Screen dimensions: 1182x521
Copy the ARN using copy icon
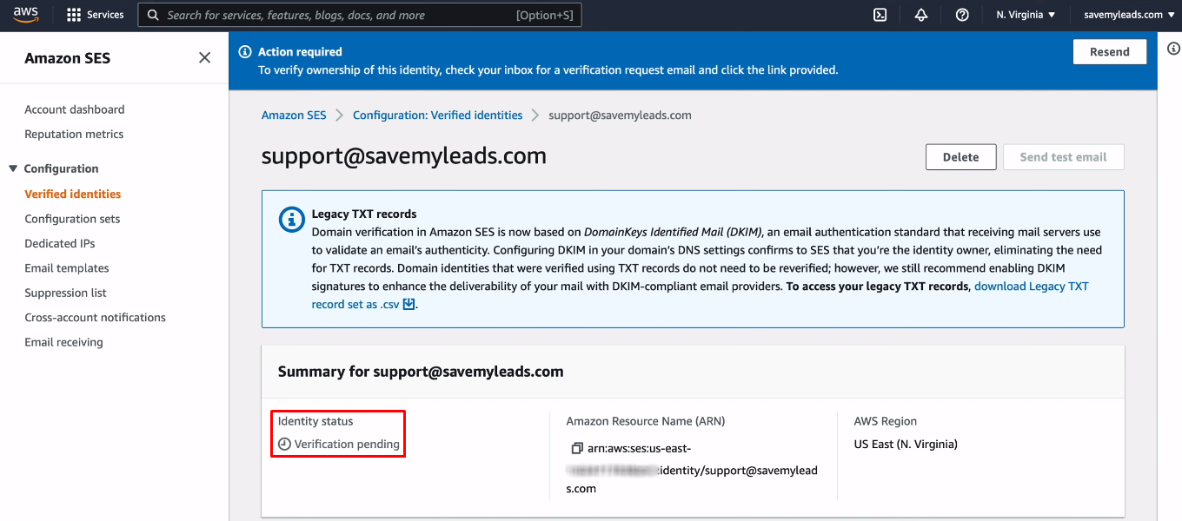(x=576, y=448)
